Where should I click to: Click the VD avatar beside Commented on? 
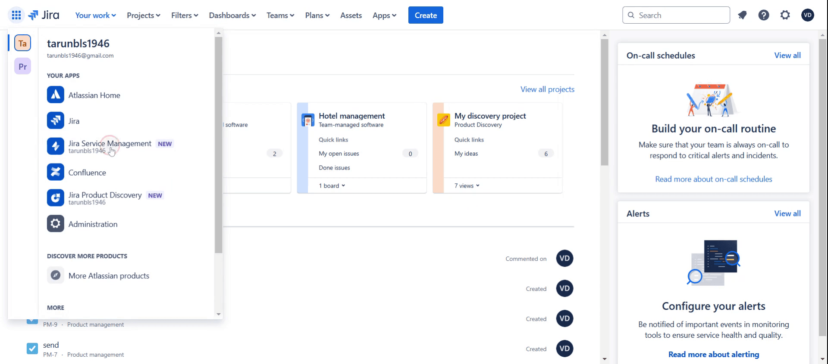(565, 259)
